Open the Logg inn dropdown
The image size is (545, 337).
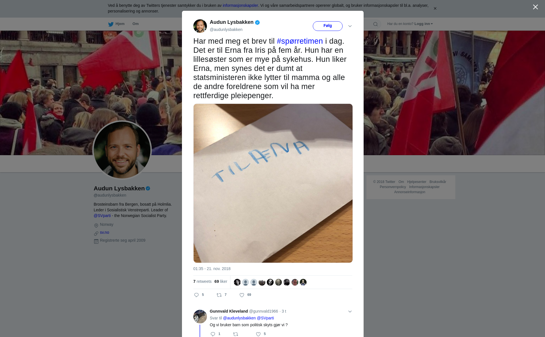point(424,24)
